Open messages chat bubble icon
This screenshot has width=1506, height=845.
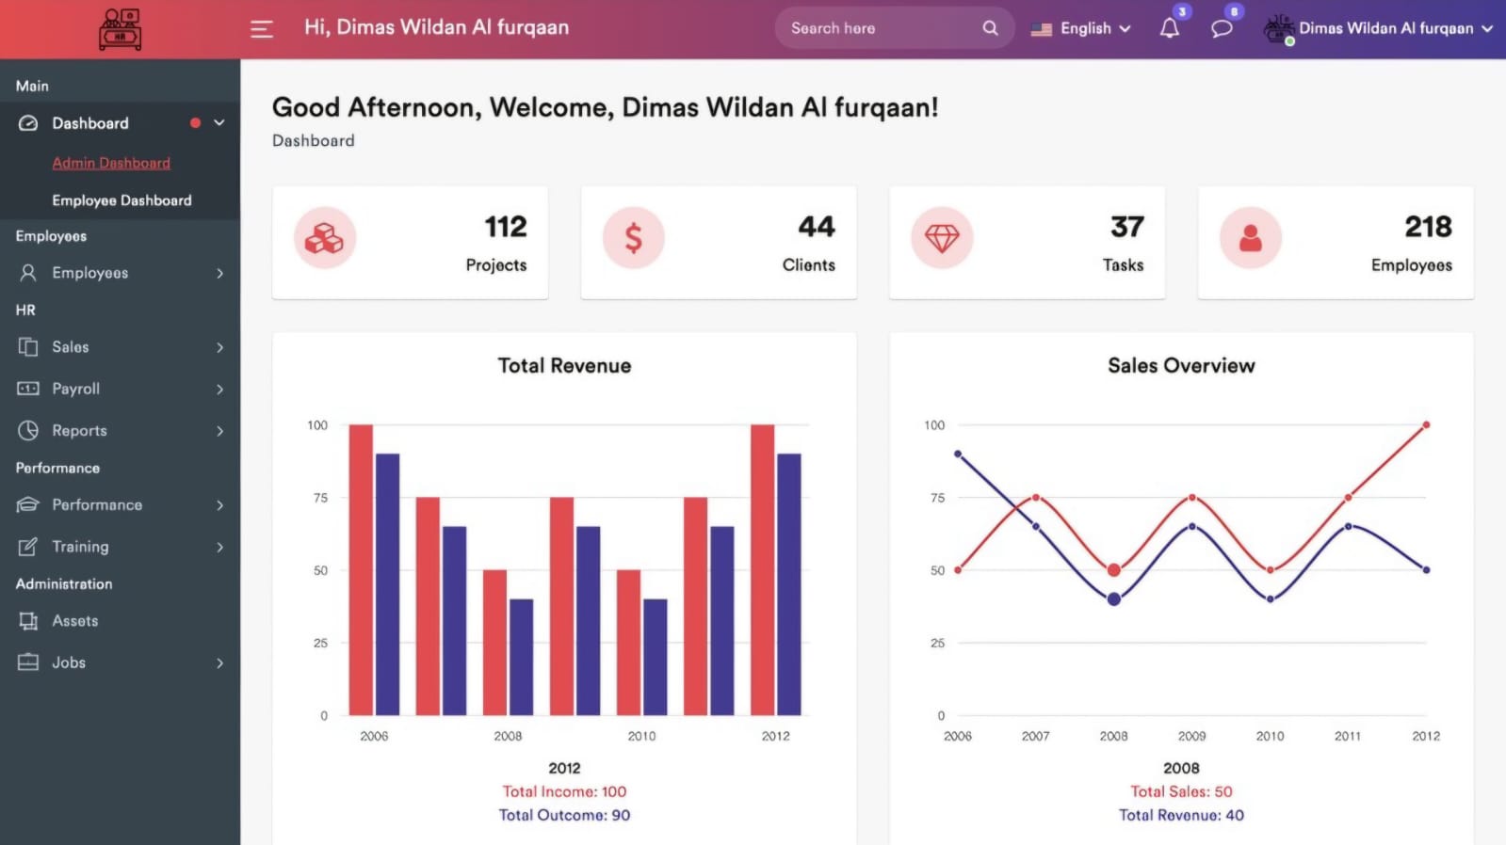[x=1222, y=28]
